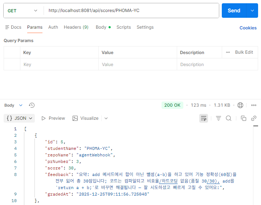Copy the response body to clipboard
Viewport: 261px width, 205px height.
pos(244,118)
